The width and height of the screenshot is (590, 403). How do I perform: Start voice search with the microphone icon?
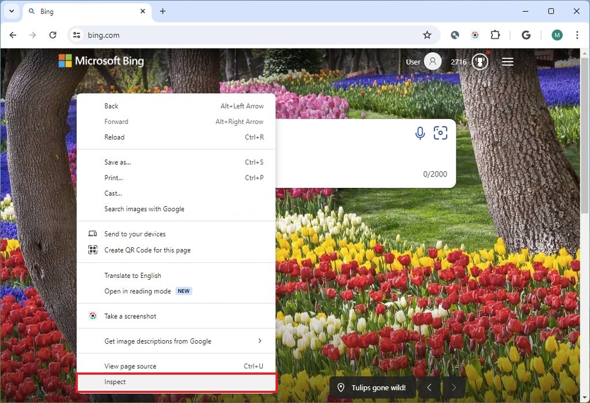[x=419, y=133]
